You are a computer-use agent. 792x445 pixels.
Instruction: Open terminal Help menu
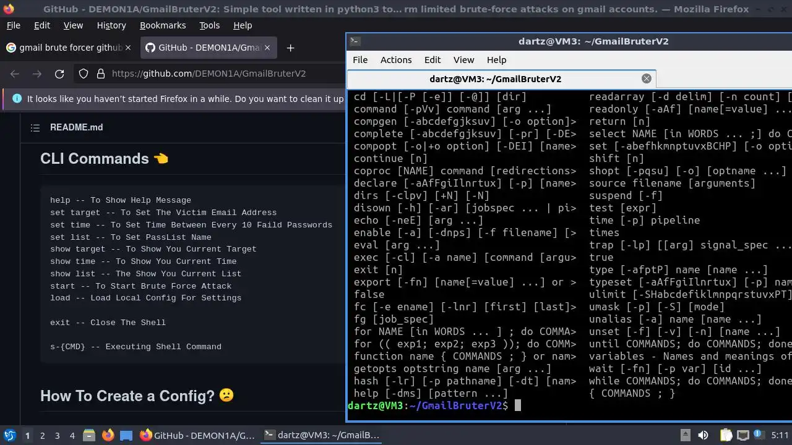click(496, 60)
